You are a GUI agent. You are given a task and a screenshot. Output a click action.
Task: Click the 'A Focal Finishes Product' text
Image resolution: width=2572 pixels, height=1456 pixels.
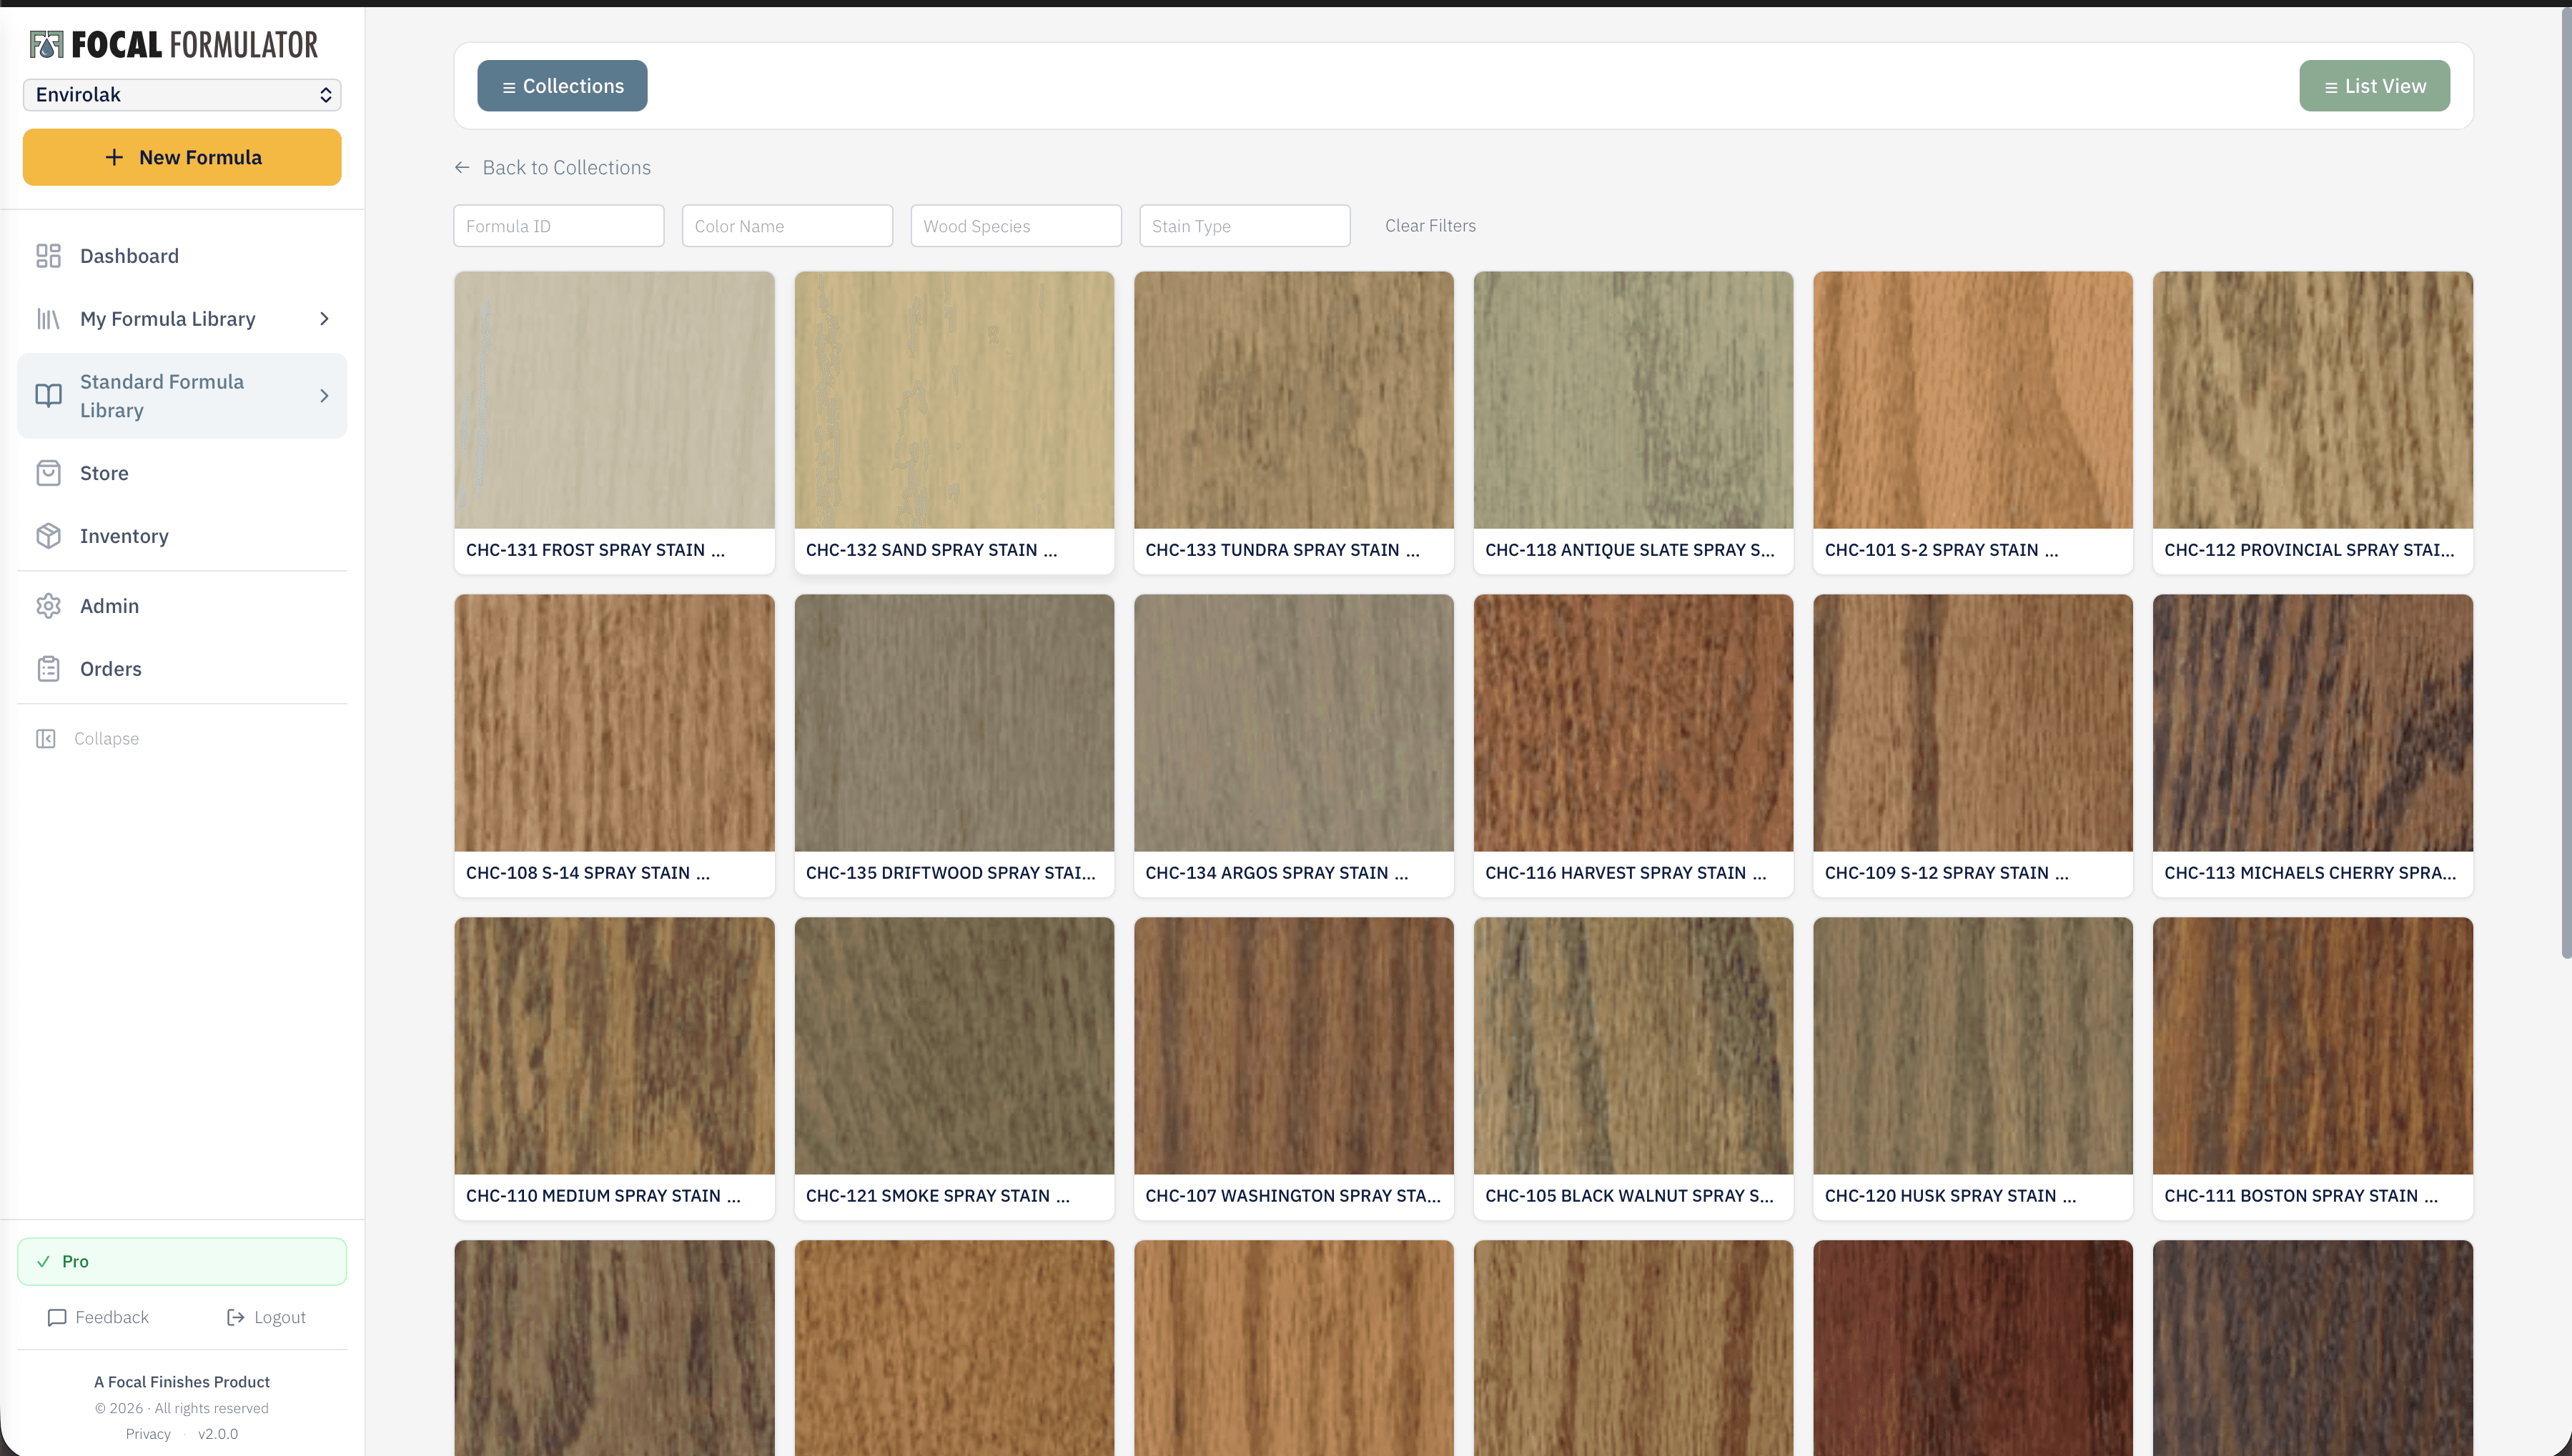click(x=182, y=1382)
